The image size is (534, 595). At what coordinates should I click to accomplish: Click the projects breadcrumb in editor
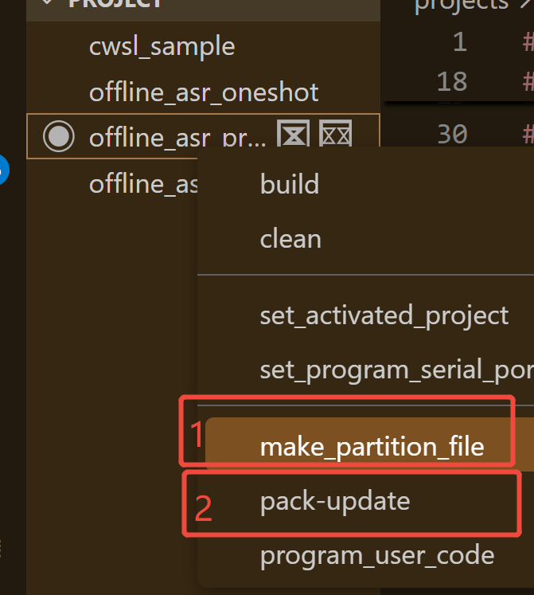462,5
